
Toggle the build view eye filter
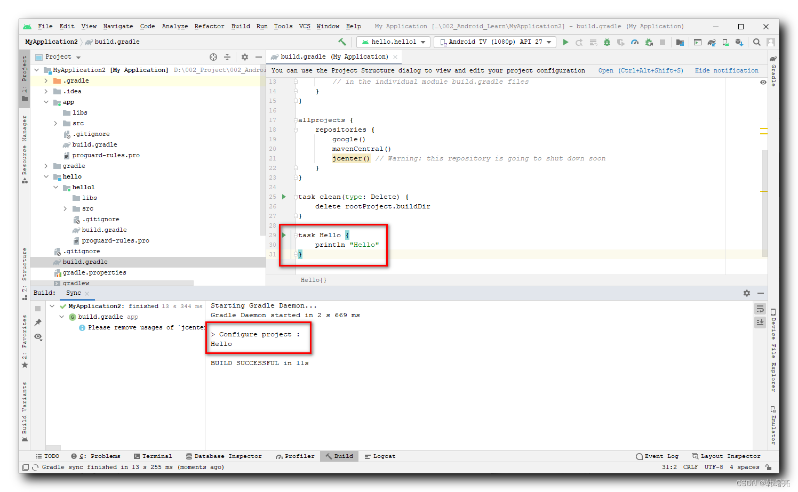coord(38,337)
